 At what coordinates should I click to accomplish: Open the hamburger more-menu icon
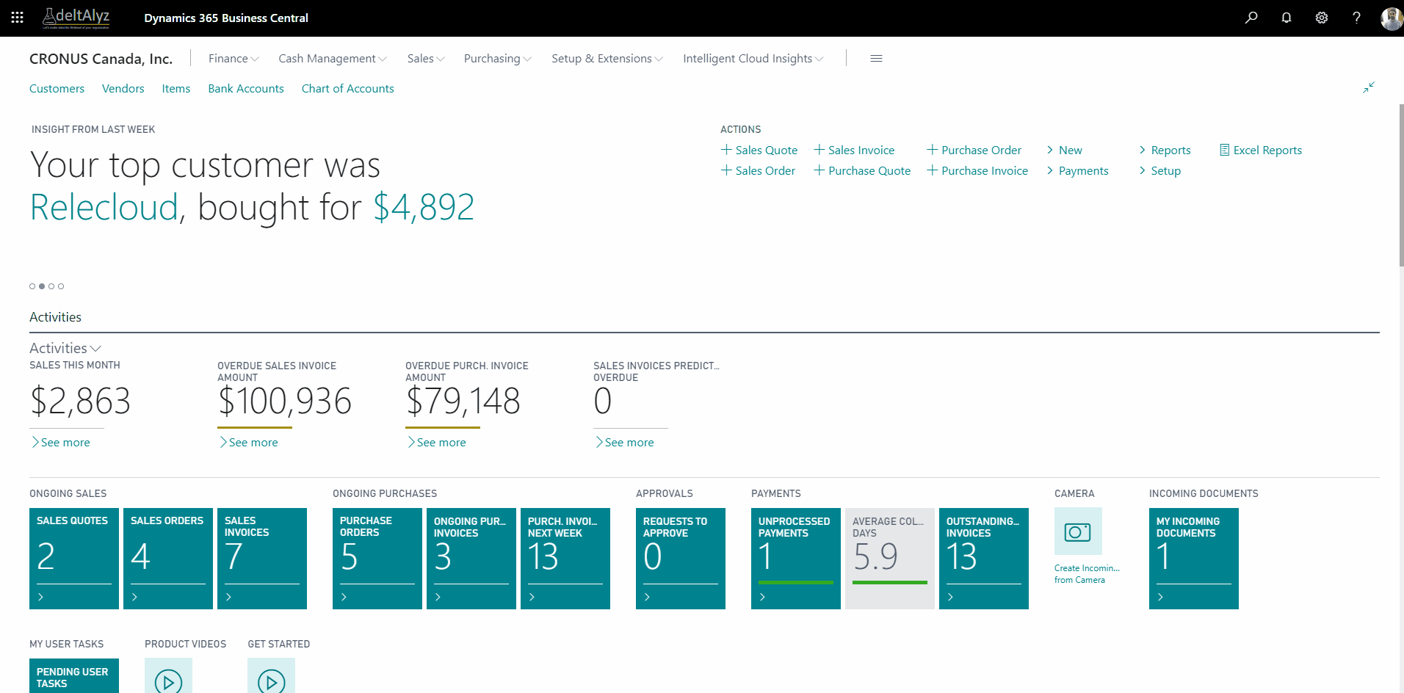tap(876, 59)
